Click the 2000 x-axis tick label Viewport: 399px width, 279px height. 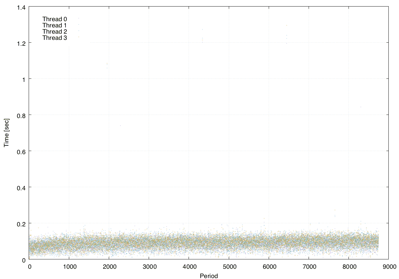click(x=109, y=267)
